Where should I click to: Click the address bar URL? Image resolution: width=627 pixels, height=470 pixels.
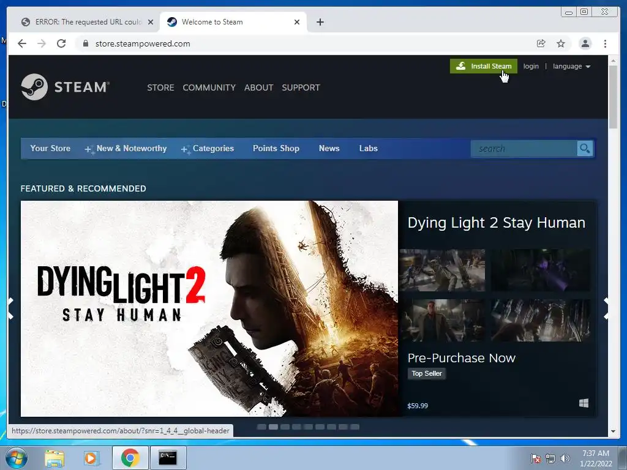click(143, 43)
